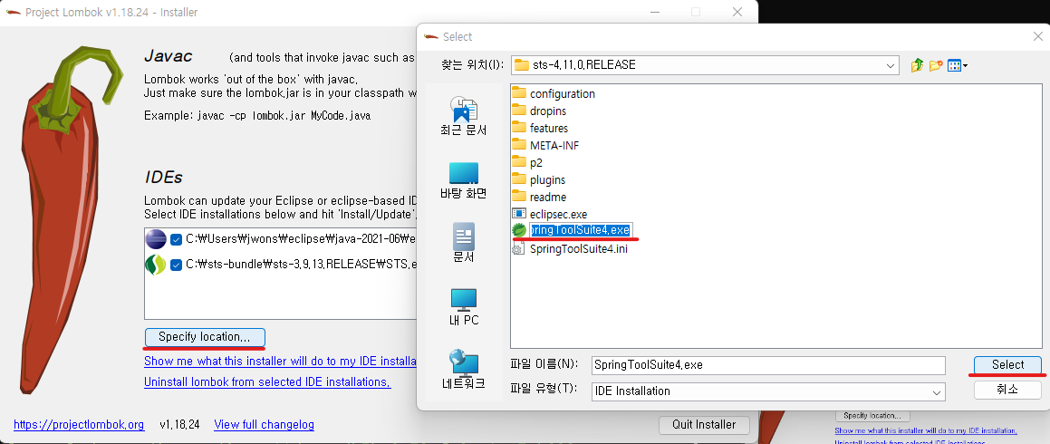Click the SpringToolSuite4.exe Spring leaf icon
The height and width of the screenshot is (444, 1050).
(x=519, y=230)
